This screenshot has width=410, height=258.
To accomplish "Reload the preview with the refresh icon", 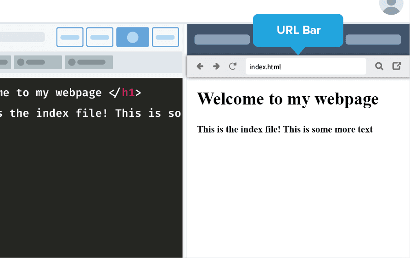I will 233,66.
